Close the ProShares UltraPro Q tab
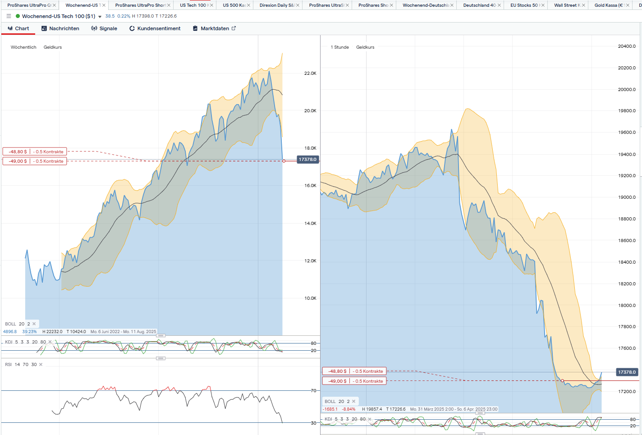The image size is (642, 435). pyautogui.click(x=55, y=5)
